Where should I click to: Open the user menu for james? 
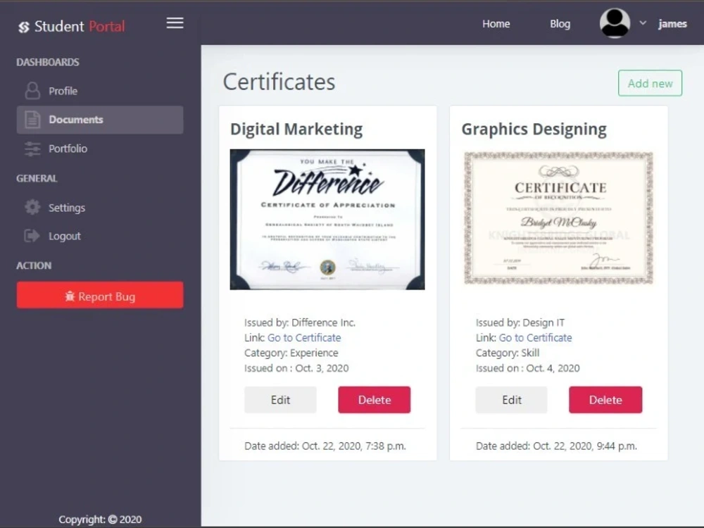point(672,23)
